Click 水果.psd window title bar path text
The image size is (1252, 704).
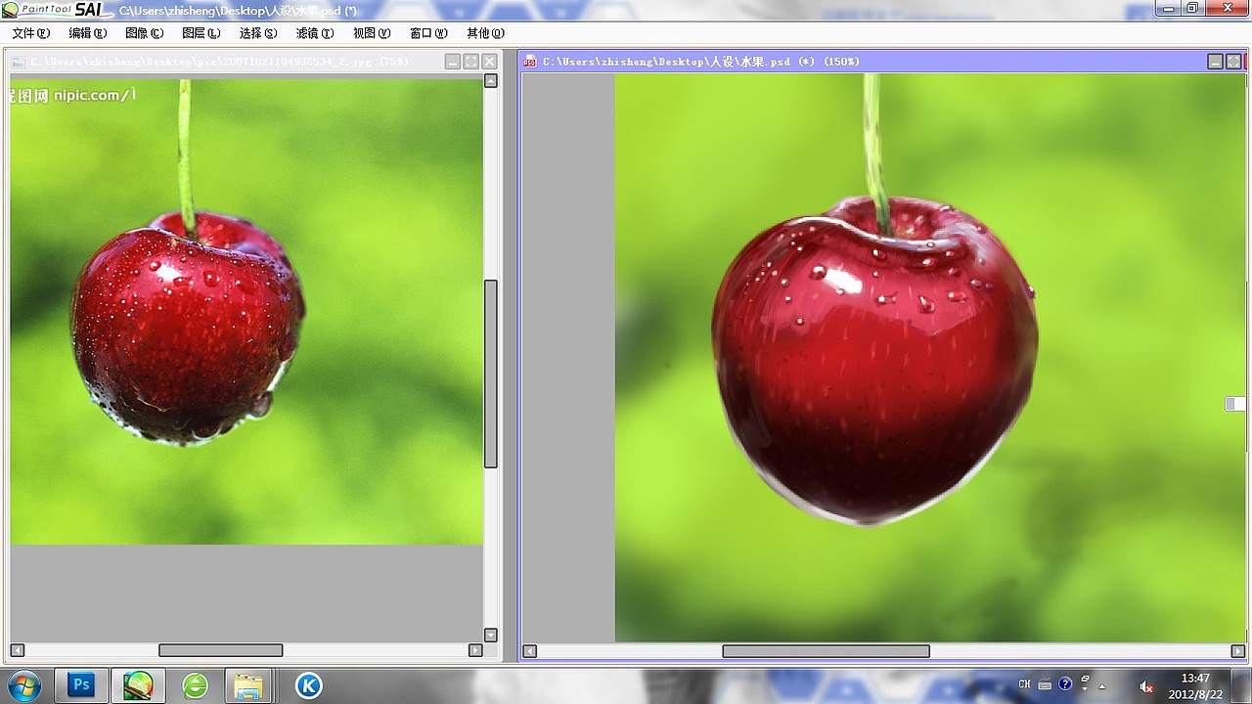[700, 62]
